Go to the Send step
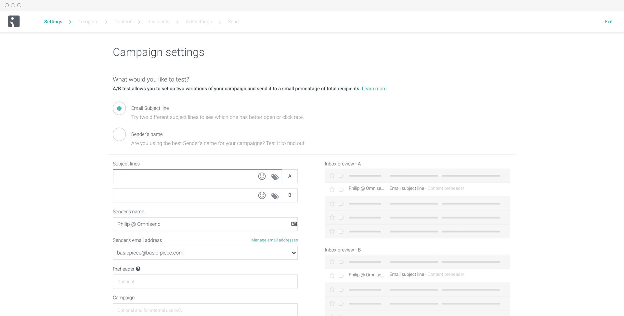624x316 pixels. [x=233, y=22]
